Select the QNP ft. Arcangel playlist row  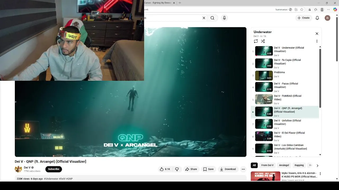pyautogui.click(x=285, y=112)
